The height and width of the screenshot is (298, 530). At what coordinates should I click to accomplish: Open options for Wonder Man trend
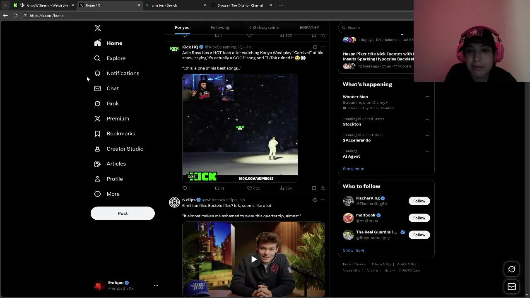[427, 97]
